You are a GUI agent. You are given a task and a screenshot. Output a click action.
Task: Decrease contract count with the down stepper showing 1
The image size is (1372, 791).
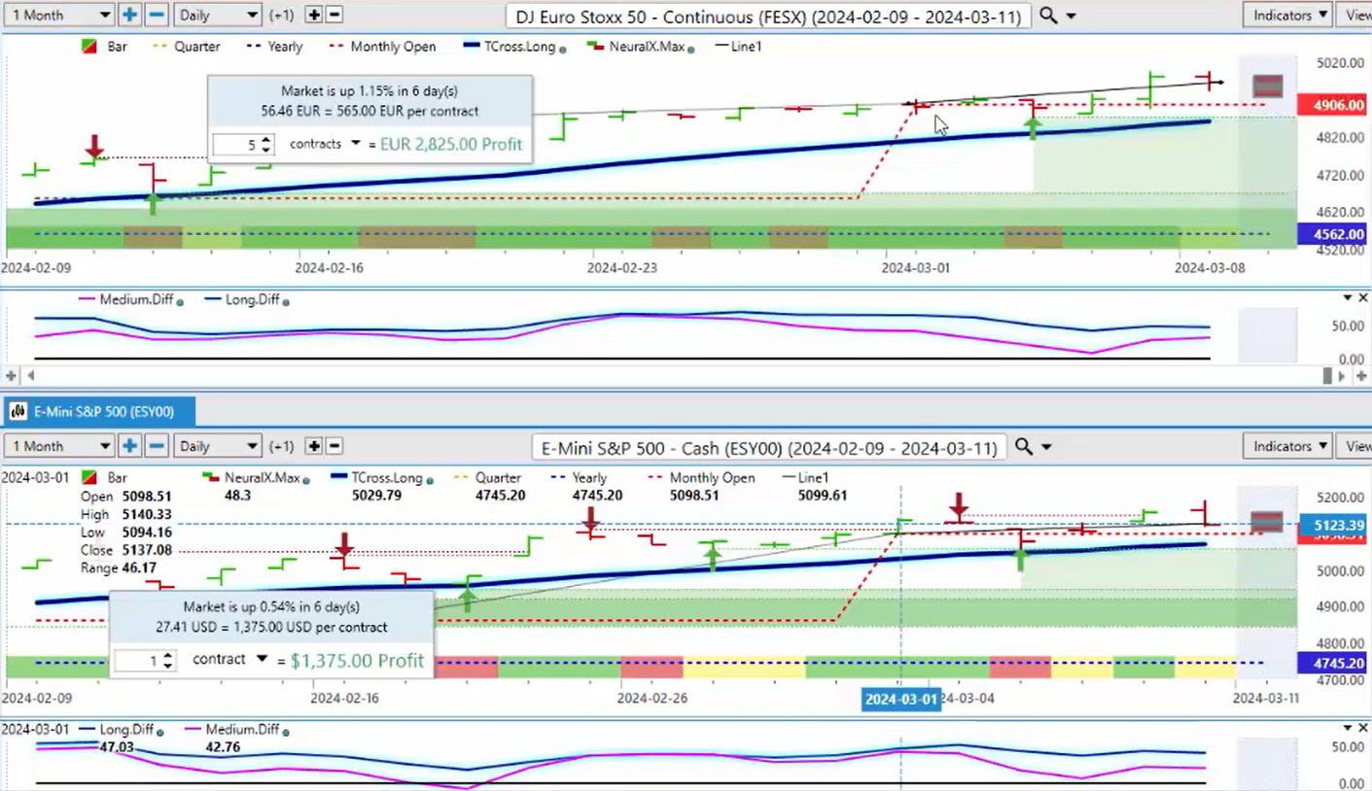(168, 667)
